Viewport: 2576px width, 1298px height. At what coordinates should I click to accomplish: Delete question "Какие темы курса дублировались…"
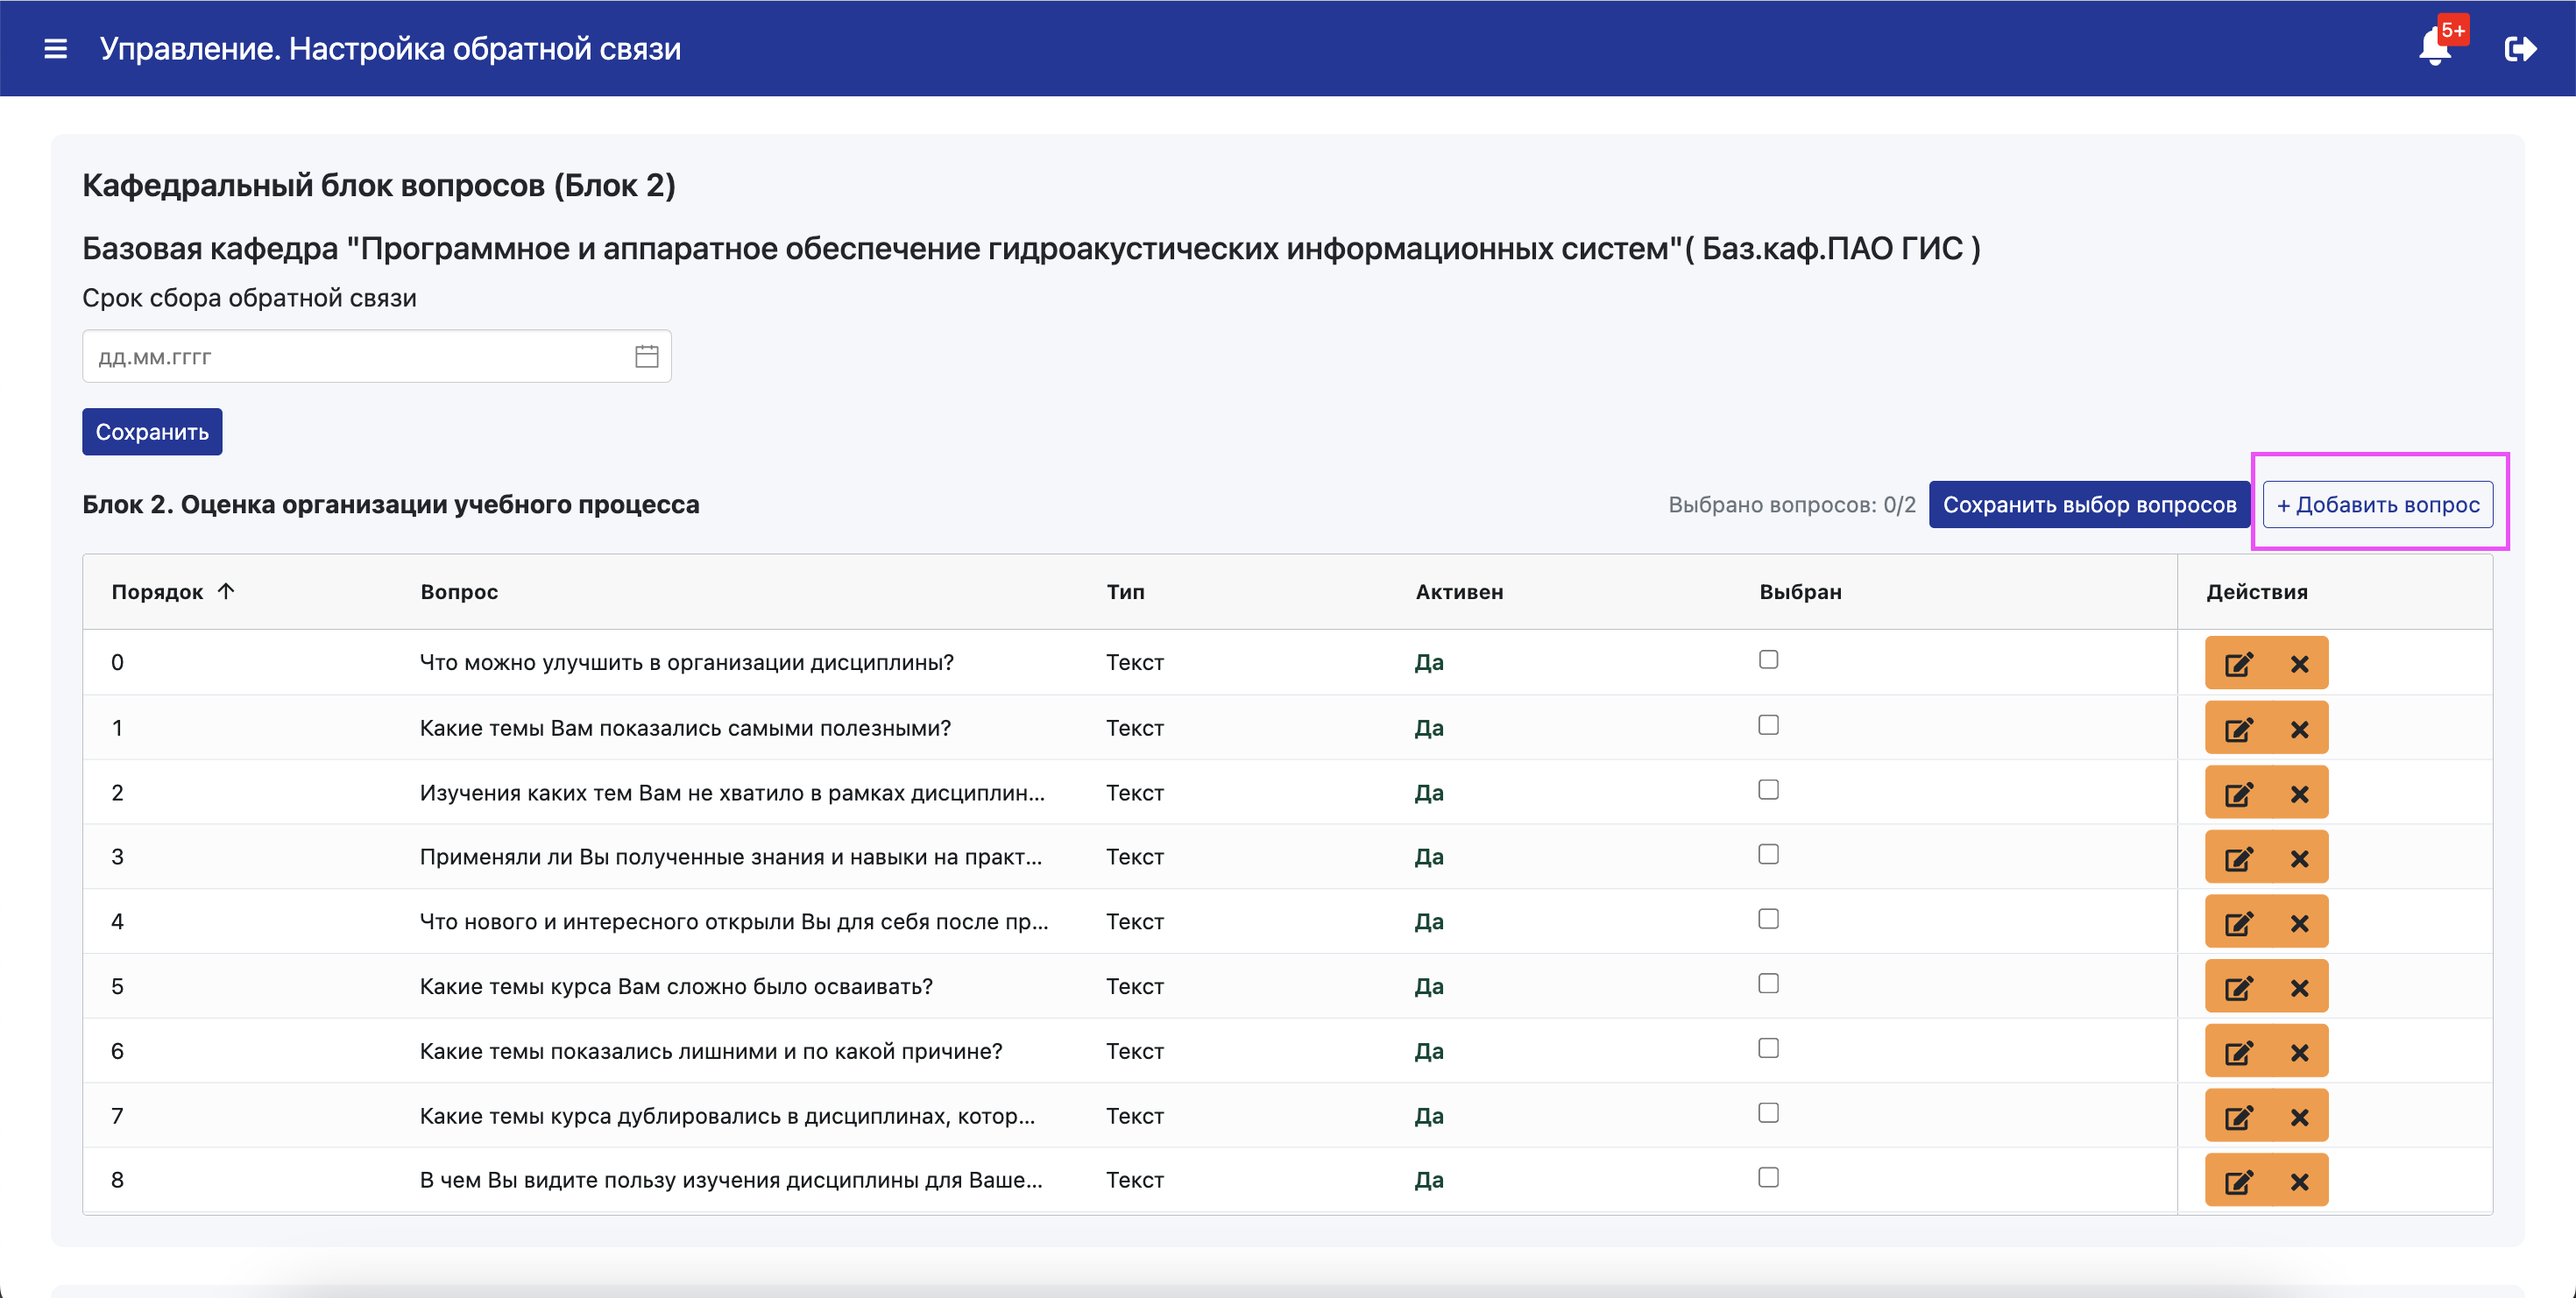(x=2299, y=1116)
